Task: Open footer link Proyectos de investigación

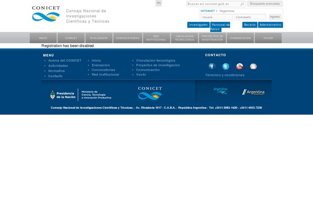Action: 158,65
